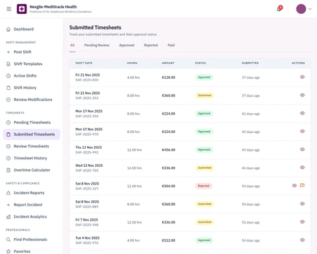Switch to the Approved tab
The width and height of the screenshot is (317, 254).
click(x=127, y=46)
